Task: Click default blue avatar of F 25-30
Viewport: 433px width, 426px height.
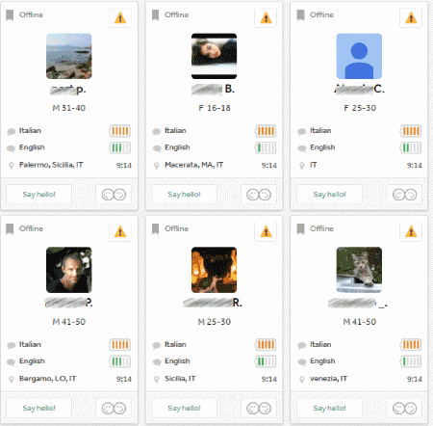Action: click(359, 56)
